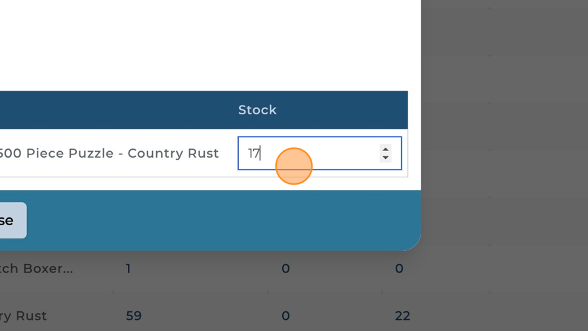Screen dimensions: 588x331
Task: Select the Rust product name in background table
Action: [24, 316]
